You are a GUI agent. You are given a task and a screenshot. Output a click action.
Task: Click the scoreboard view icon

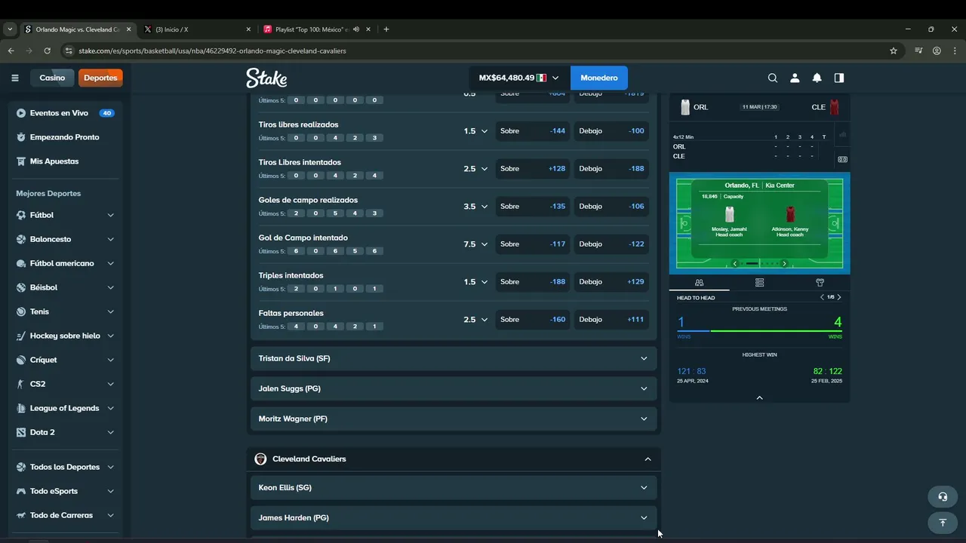(842, 159)
